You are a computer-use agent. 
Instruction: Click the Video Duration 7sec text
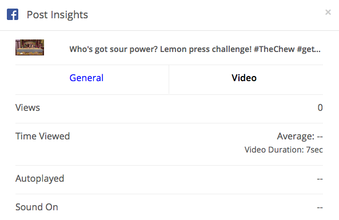284,150
